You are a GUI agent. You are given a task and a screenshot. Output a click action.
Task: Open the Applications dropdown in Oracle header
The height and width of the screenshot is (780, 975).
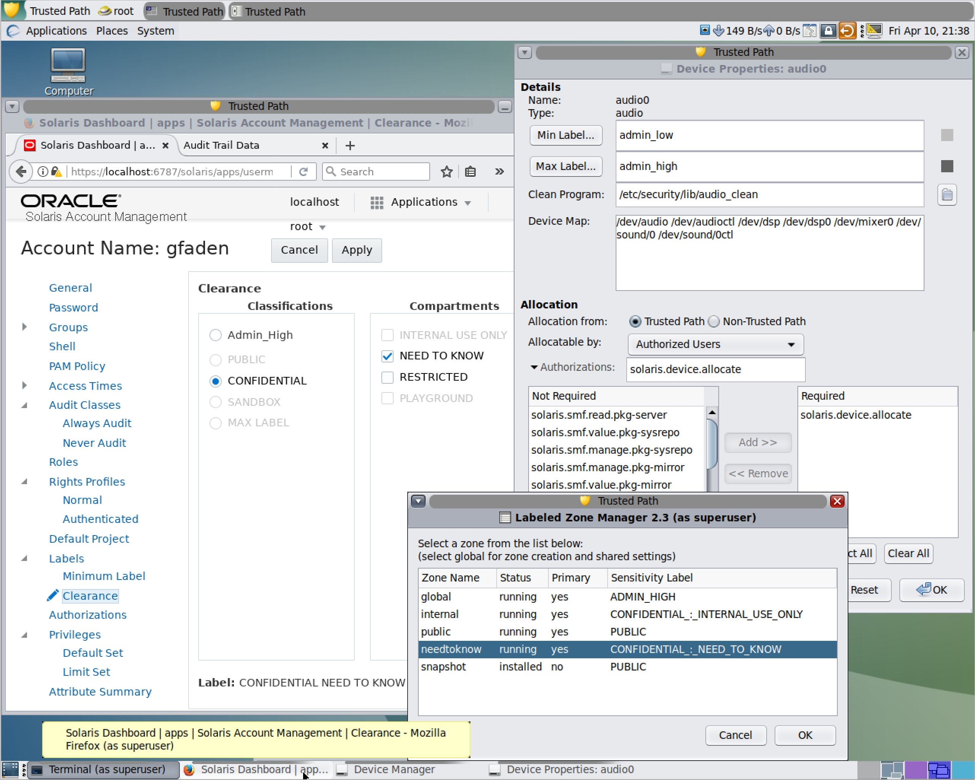(x=421, y=203)
